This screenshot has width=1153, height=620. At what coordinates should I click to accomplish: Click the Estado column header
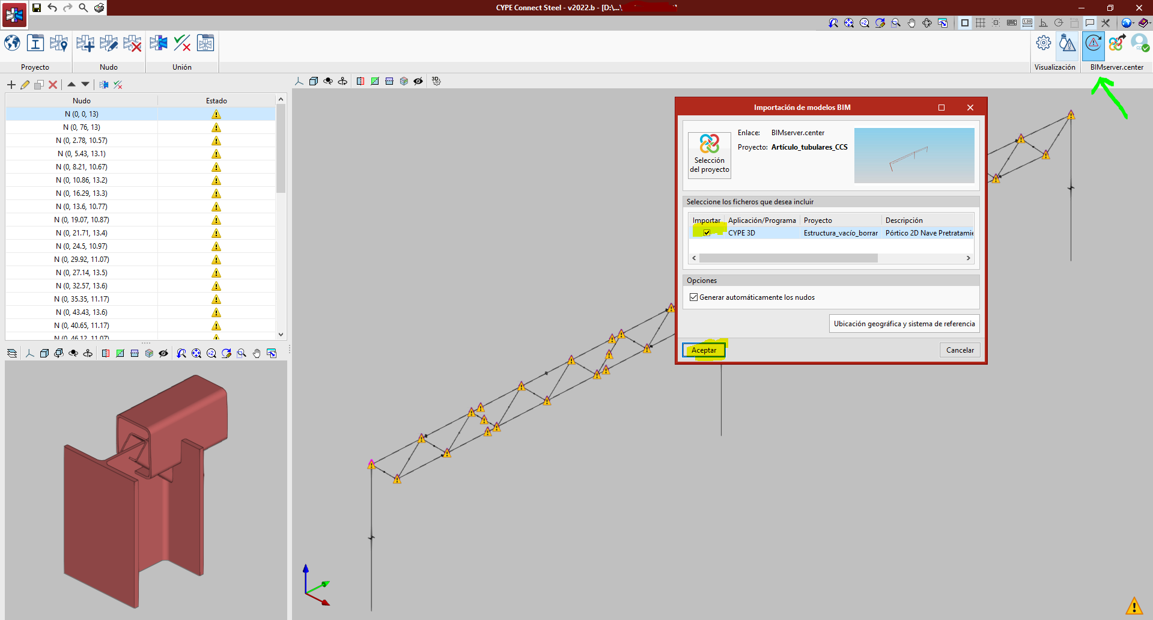pos(216,100)
